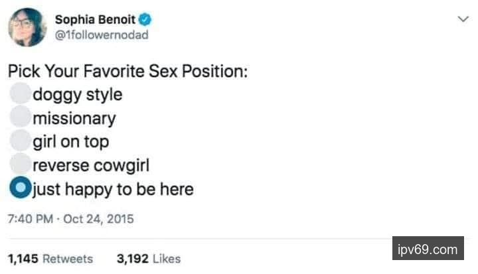The image size is (478, 274).
Task: Click the blue verified badge icon
Action: 143,21
